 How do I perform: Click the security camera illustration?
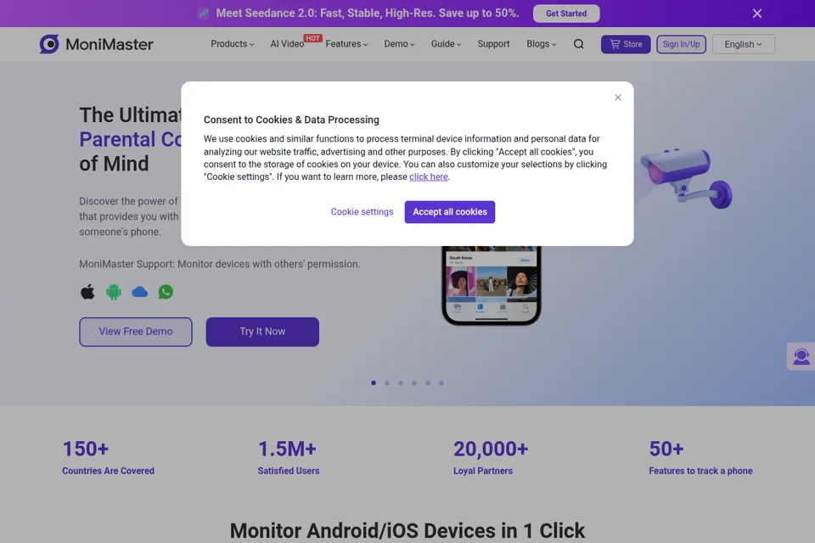click(686, 178)
